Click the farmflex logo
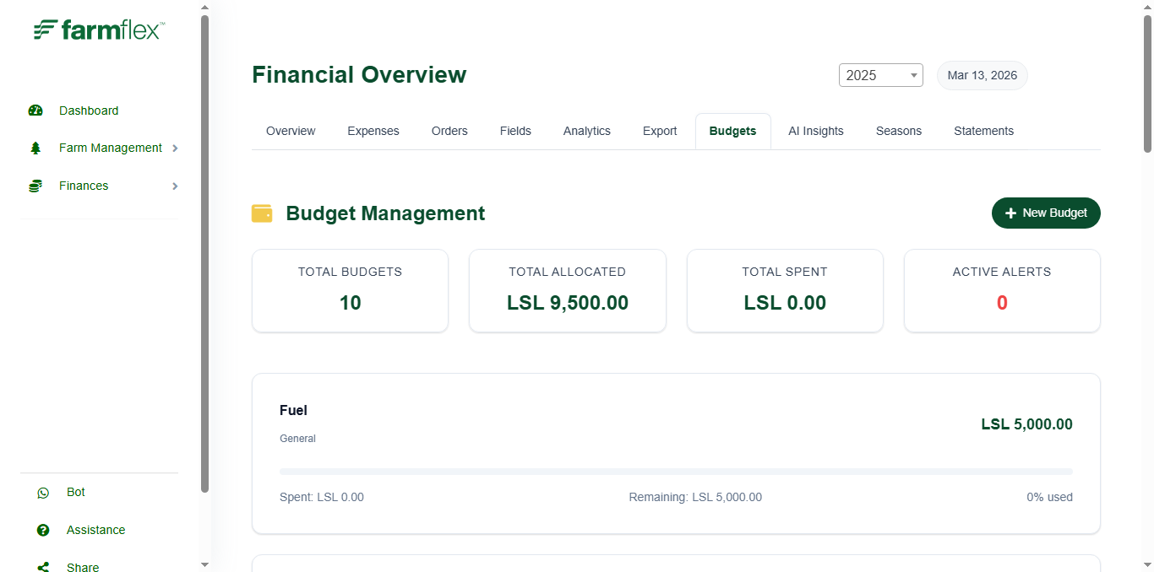Screen dimensions: 1154x572 pyautogui.click(x=99, y=30)
